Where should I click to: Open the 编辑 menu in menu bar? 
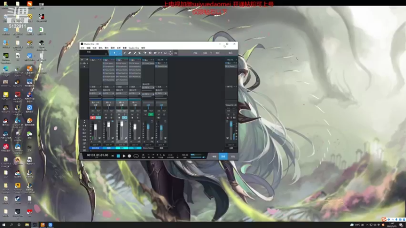click(x=88, y=48)
